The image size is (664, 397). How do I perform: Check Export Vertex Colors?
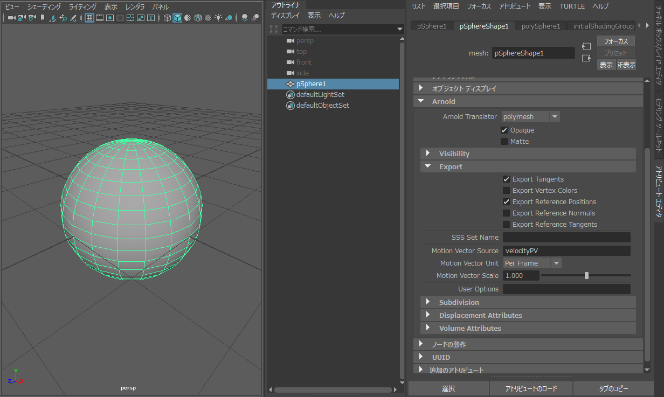(x=506, y=190)
